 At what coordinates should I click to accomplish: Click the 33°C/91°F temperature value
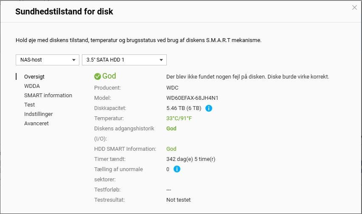click(179, 118)
